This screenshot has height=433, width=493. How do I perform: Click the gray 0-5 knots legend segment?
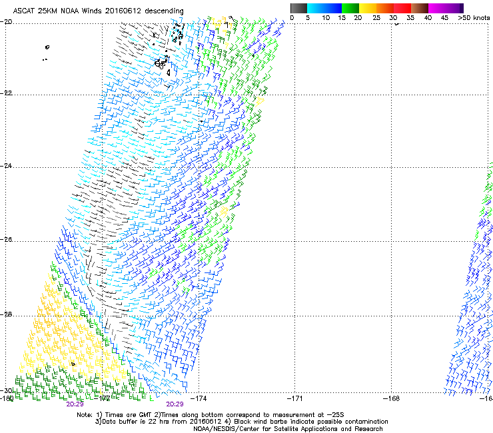298,8
